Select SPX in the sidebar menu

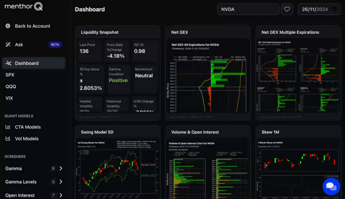click(9, 75)
